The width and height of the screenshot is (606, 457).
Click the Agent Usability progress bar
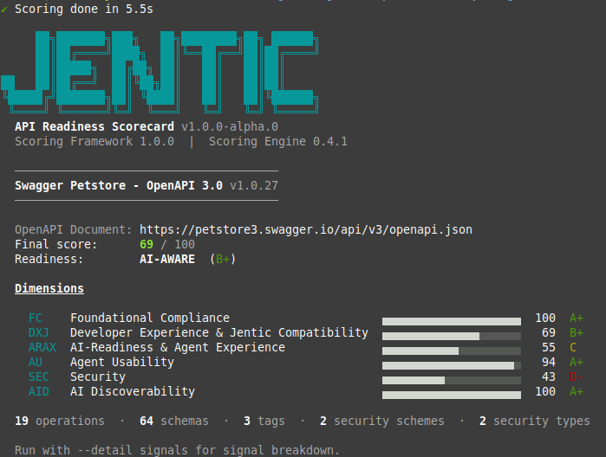coord(452,365)
